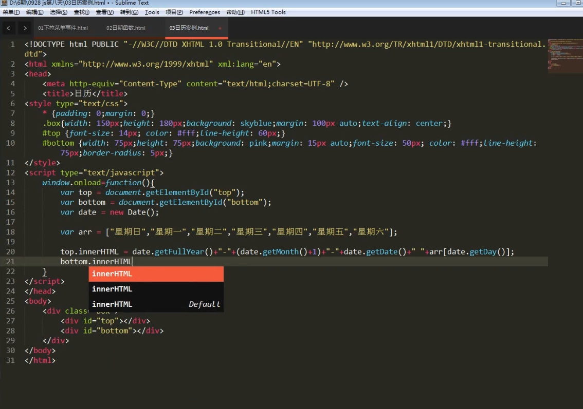This screenshot has height=409, width=583.
Task: Click line number 31 in gutter
Action: tap(10, 360)
